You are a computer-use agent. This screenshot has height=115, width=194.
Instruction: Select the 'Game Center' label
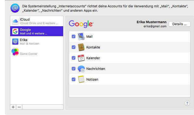pos(29,54)
